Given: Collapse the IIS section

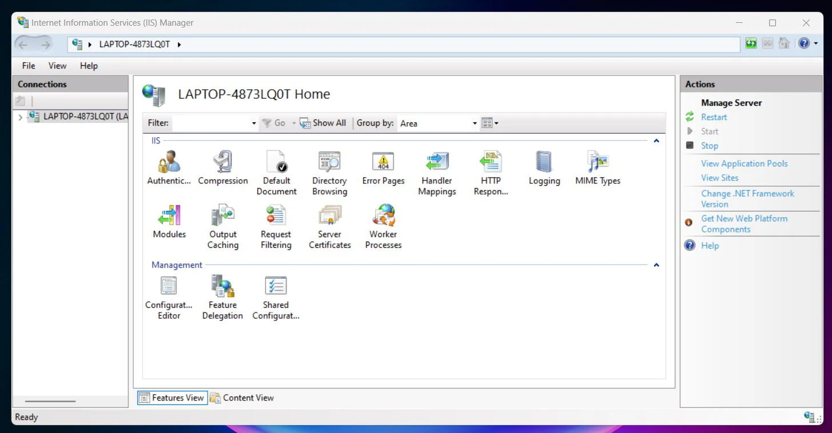Looking at the screenshot, I should click(x=656, y=141).
